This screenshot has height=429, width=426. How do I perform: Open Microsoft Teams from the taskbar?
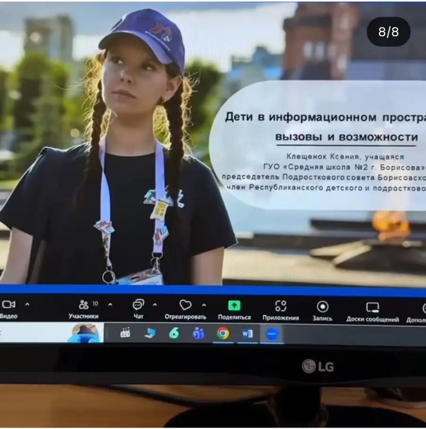tap(198, 333)
